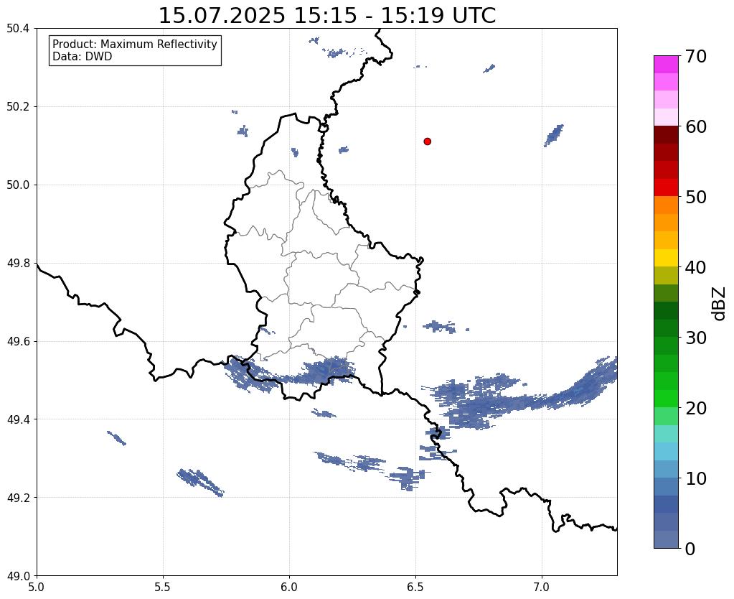The width and height of the screenshot is (734, 599).
Task: Click the 5.0 longitude axis label
Action: (x=37, y=587)
